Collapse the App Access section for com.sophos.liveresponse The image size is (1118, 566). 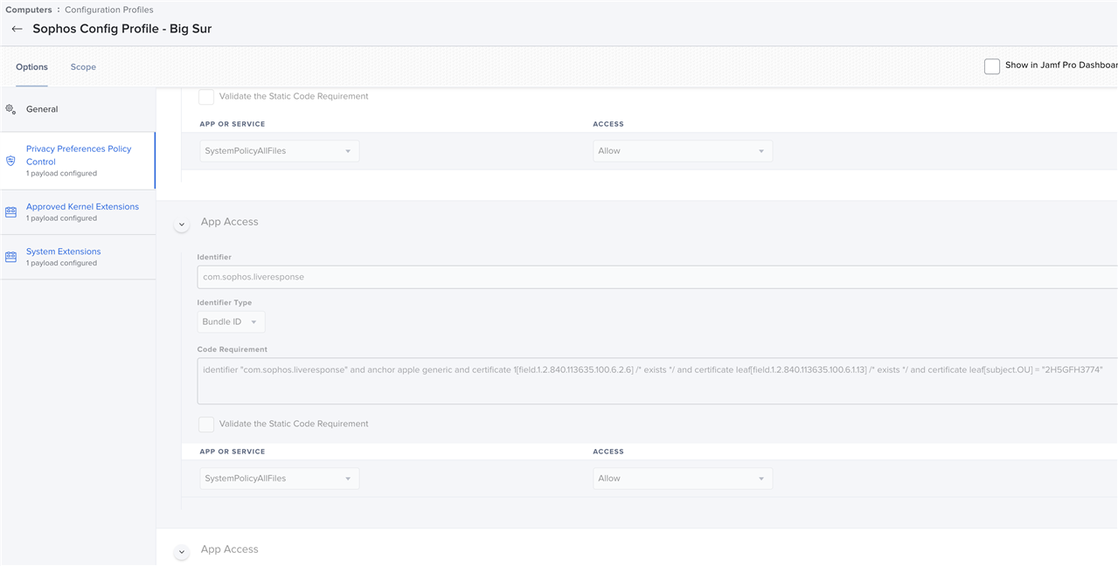click(182, 224)
